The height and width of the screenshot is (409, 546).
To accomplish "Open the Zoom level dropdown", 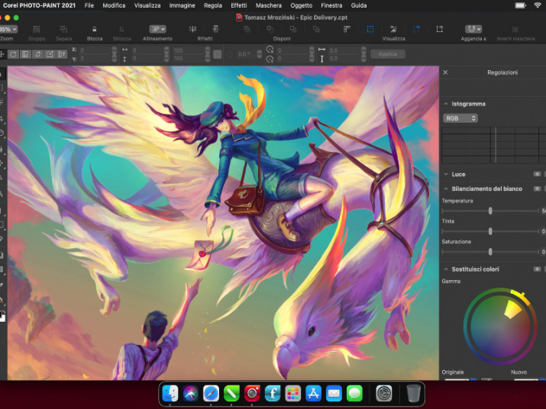I will pyautogui.click(x=8, y=29).
